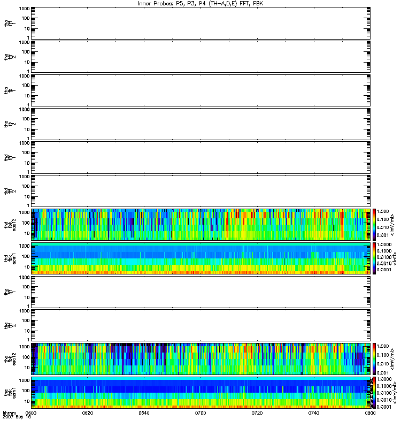The image size is (401, 428).
Task: Click the 0740 time axis label
Action: point(314,413)
